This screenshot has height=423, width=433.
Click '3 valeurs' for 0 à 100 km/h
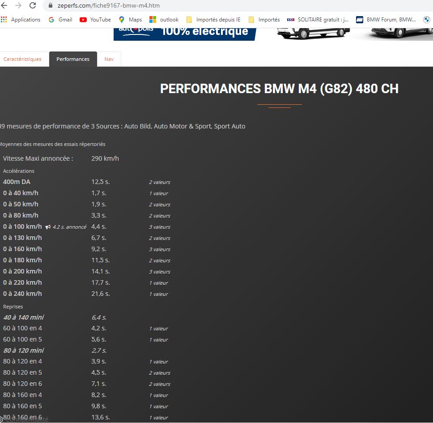point(160,227)
